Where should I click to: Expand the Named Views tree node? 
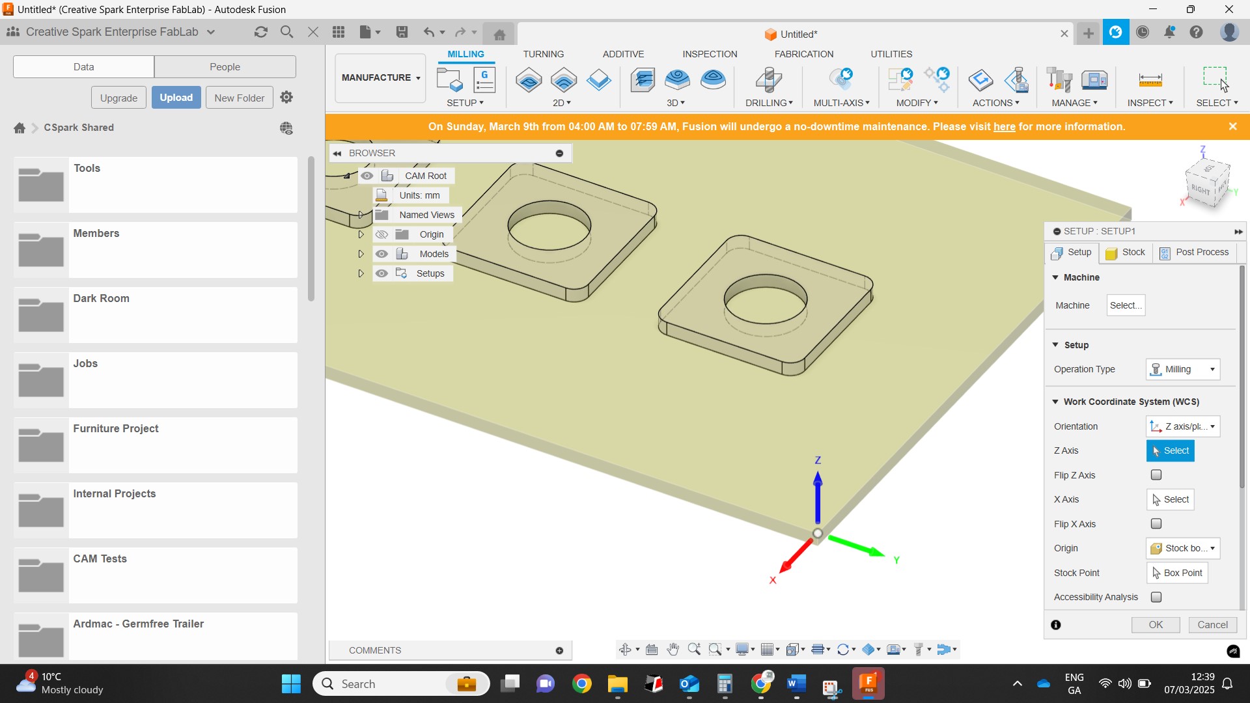[x=361, y=215]
